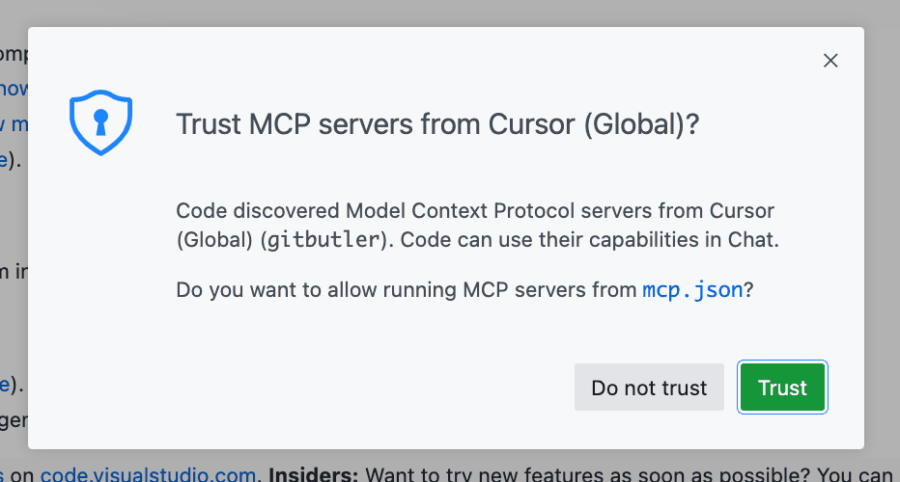Close the MCP trust dialog with X
Viewport: 900px width, 482px height.
830,61
